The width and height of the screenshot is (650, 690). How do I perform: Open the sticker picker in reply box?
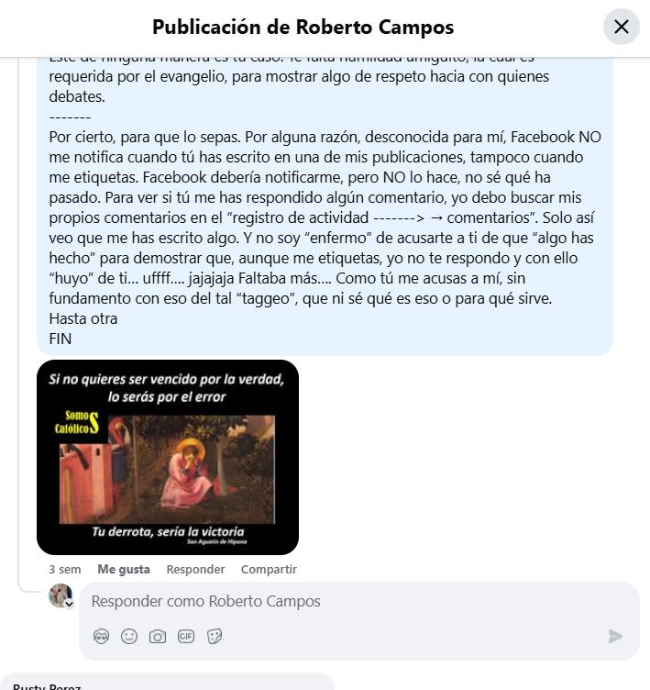(215, 636)
